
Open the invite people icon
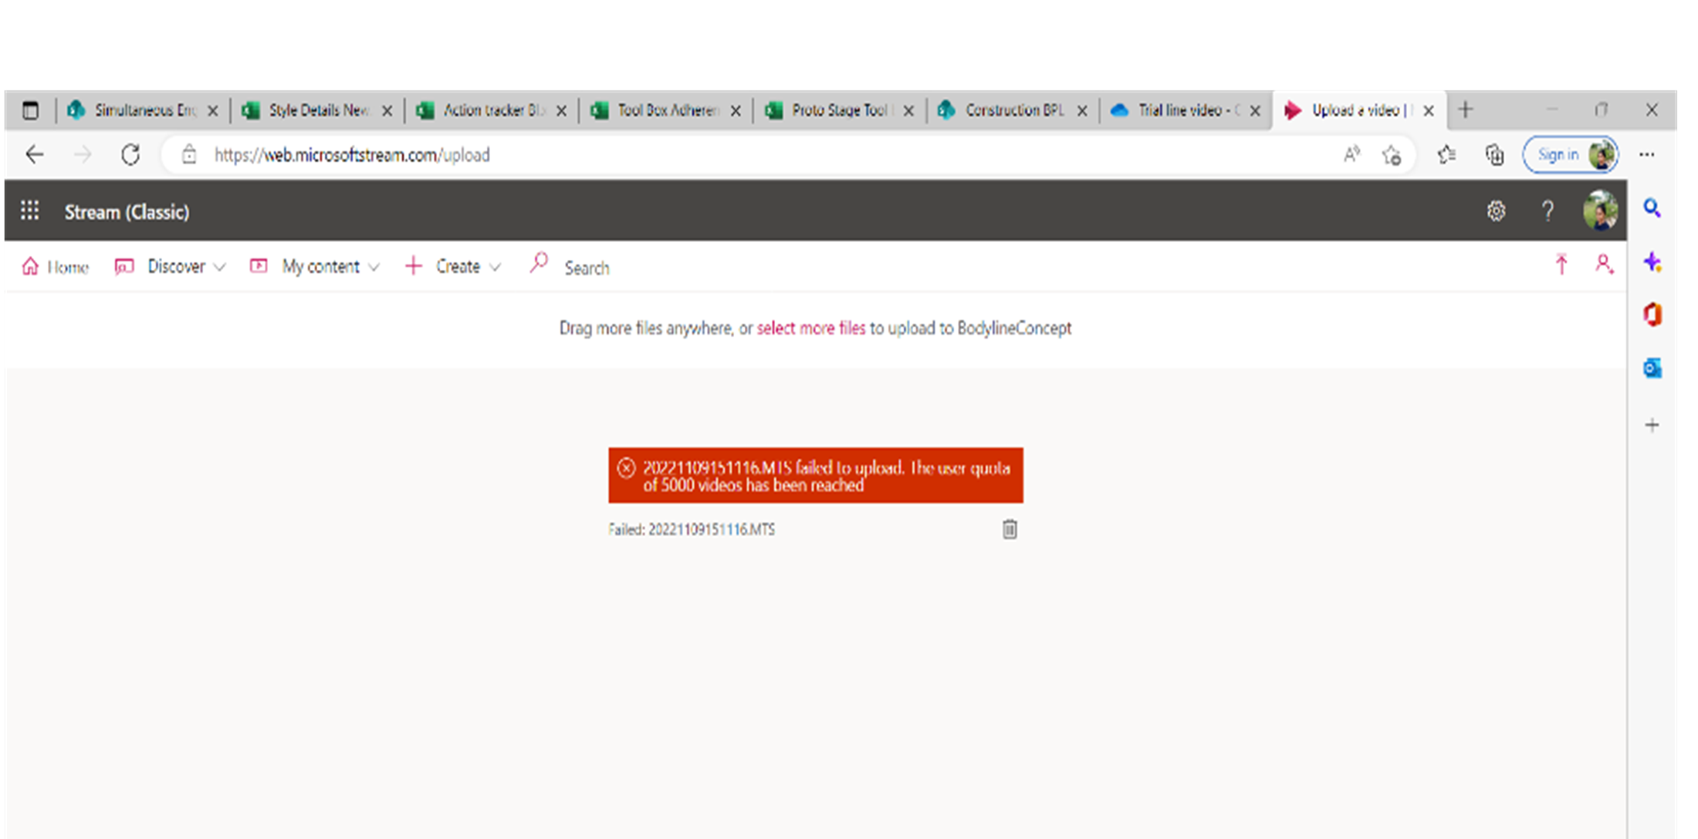tap(1605, 265)
